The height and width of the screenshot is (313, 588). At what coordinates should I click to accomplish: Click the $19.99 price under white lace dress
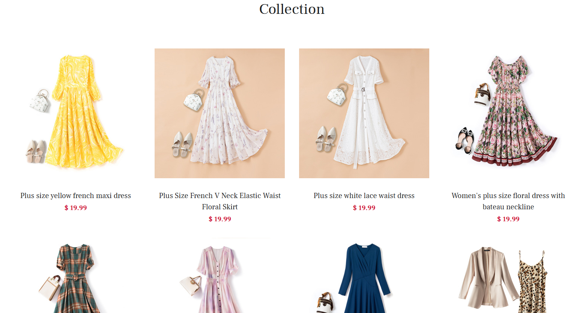click(x=364, y=208)
